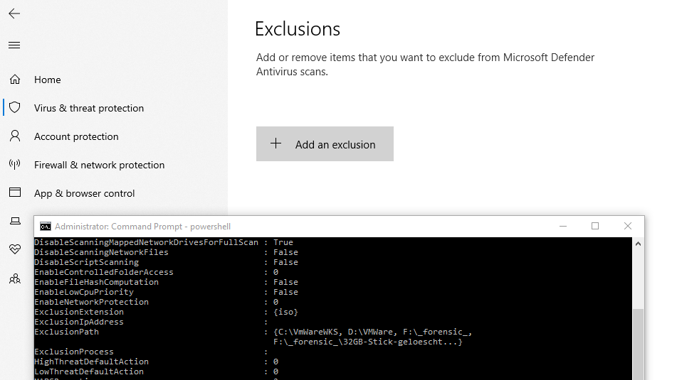Click the EnableControlledFolderAccess line
The height and width of the screenshot is (380, 677).
tap(157, 272)
